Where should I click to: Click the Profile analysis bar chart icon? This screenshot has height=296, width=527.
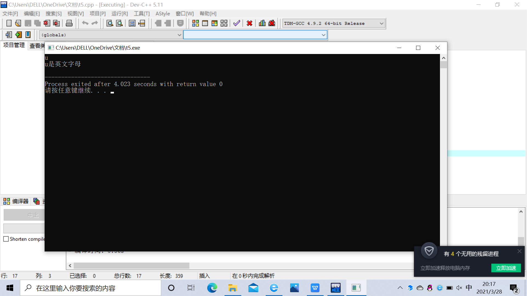pos(262,23)
